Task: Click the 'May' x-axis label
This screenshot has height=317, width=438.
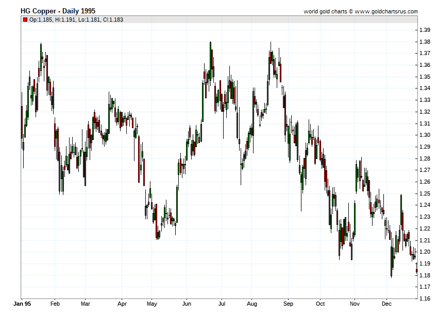Action: (x=152, y=304)
